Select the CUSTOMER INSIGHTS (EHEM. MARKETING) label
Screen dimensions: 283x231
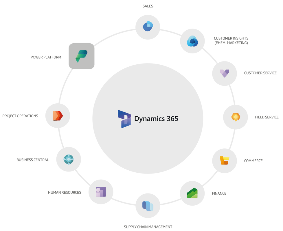[x=231, y=40]
